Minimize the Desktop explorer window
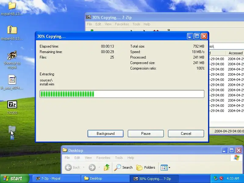 224,150
